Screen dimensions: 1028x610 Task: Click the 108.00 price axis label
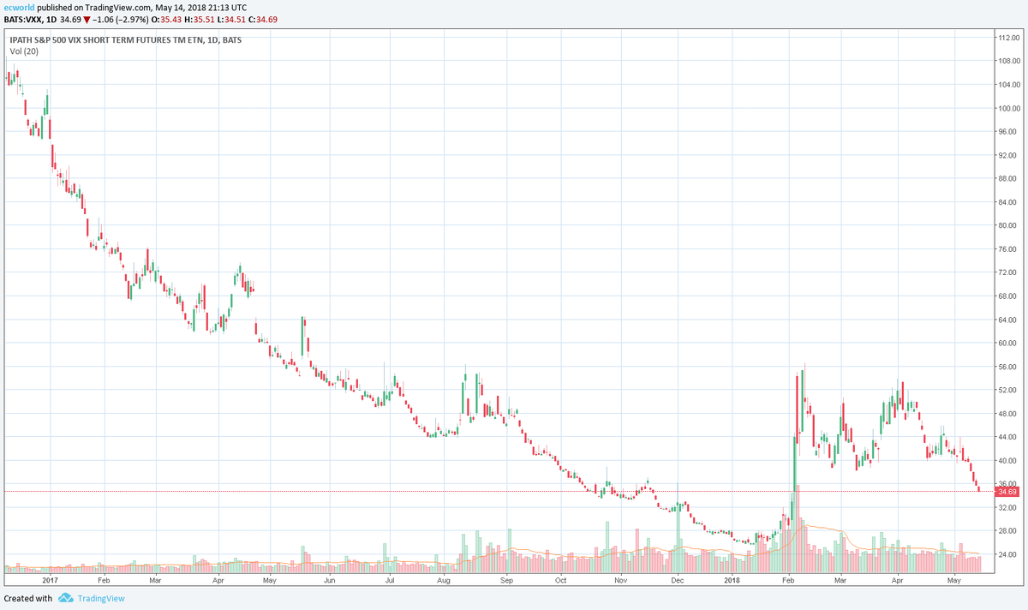click(x=1007, y=62)
